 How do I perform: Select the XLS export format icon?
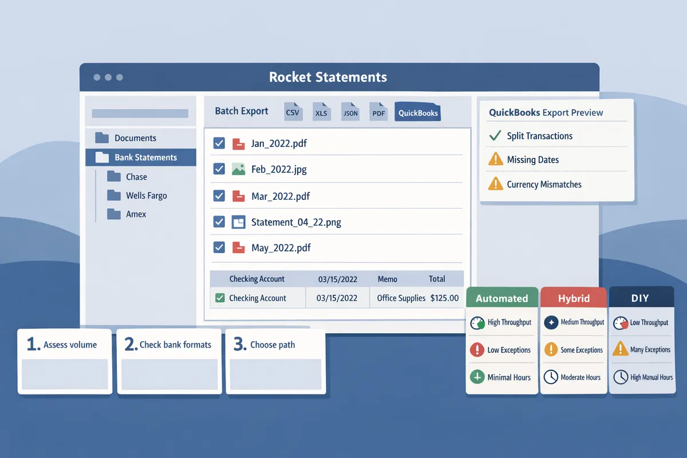pos(321,112)
